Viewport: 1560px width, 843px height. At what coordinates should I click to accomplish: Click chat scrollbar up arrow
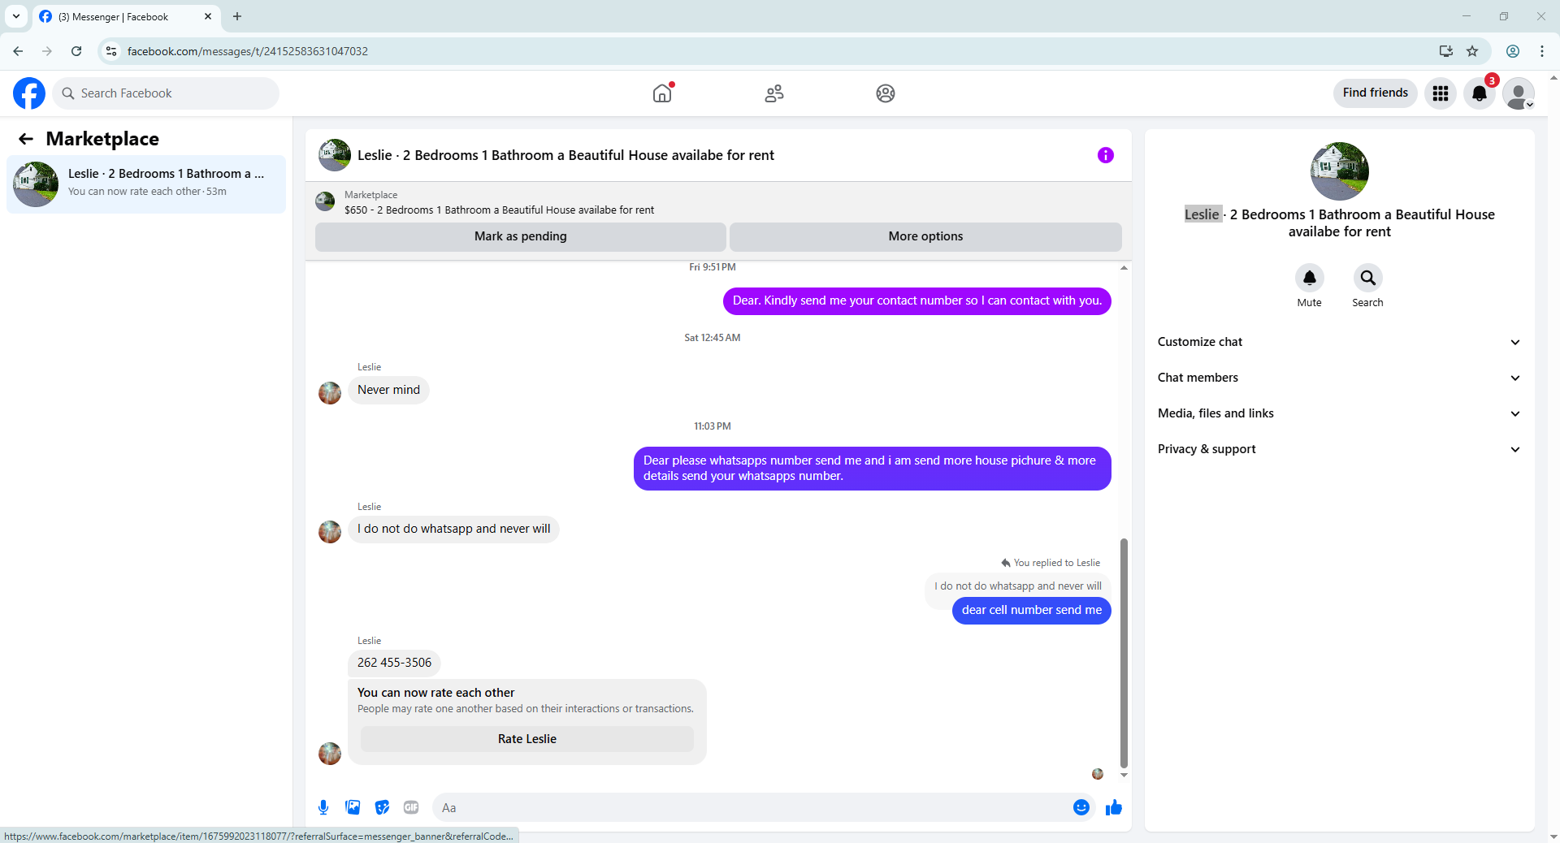tap(1124, 267)
